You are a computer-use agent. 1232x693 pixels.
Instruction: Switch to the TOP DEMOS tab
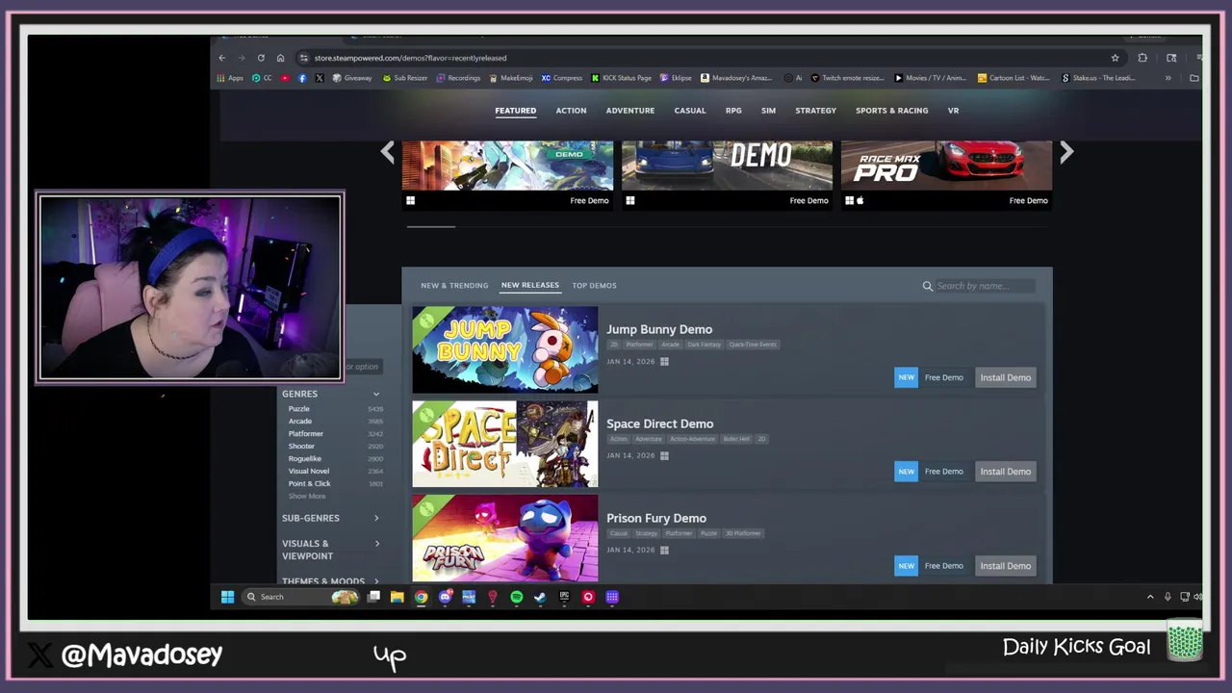594,286
